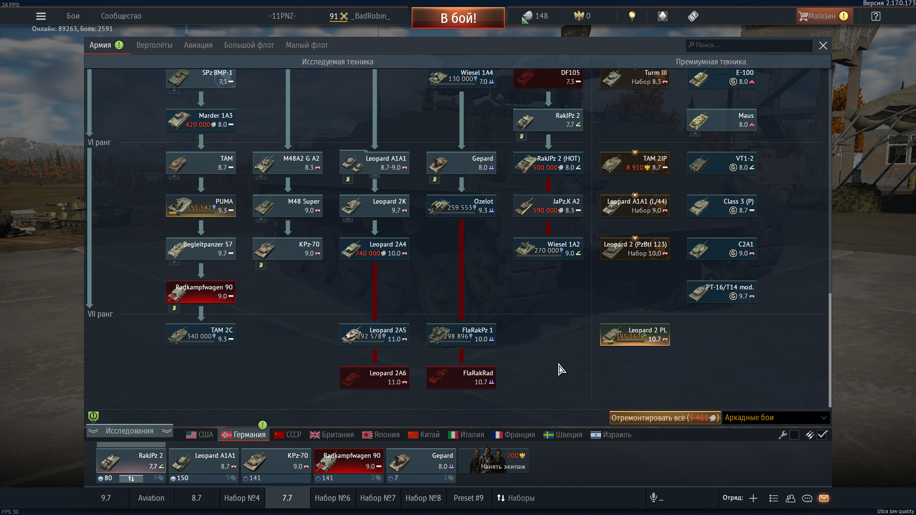916x515 pixels.
Task: Select the E-100 premium tank
Action: [x=722, y=78]
